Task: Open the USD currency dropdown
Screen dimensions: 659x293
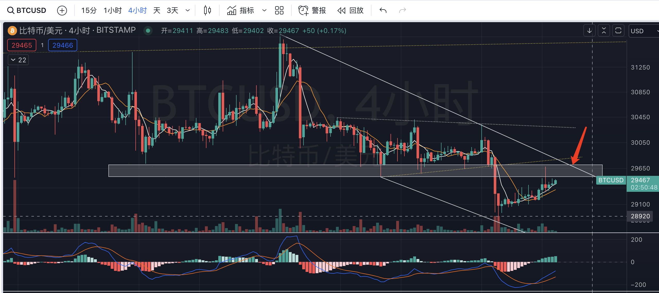Action: click(644, 31)
